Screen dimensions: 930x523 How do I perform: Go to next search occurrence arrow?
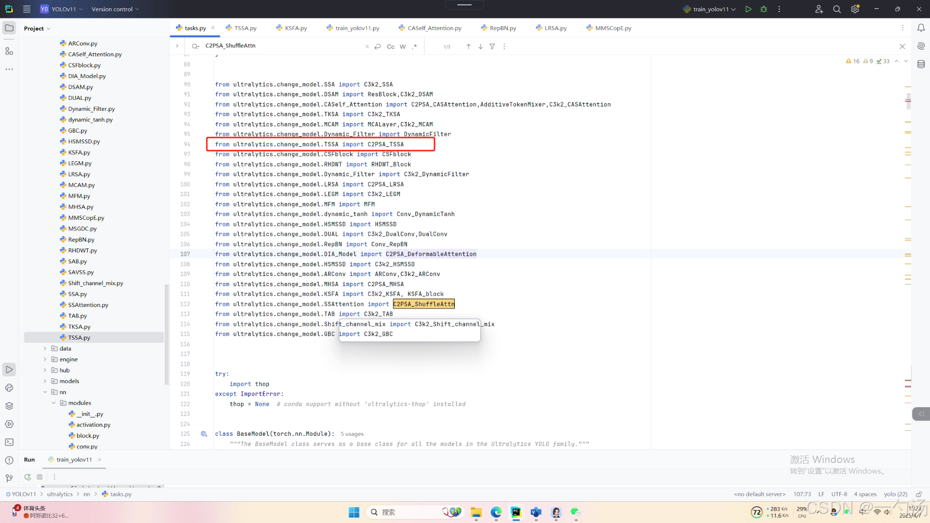tap(480, 46)
